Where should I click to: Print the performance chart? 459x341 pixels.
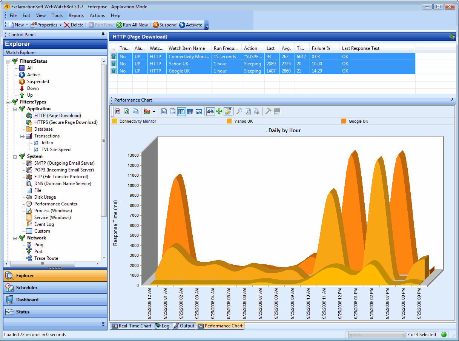tap(257, 111)
